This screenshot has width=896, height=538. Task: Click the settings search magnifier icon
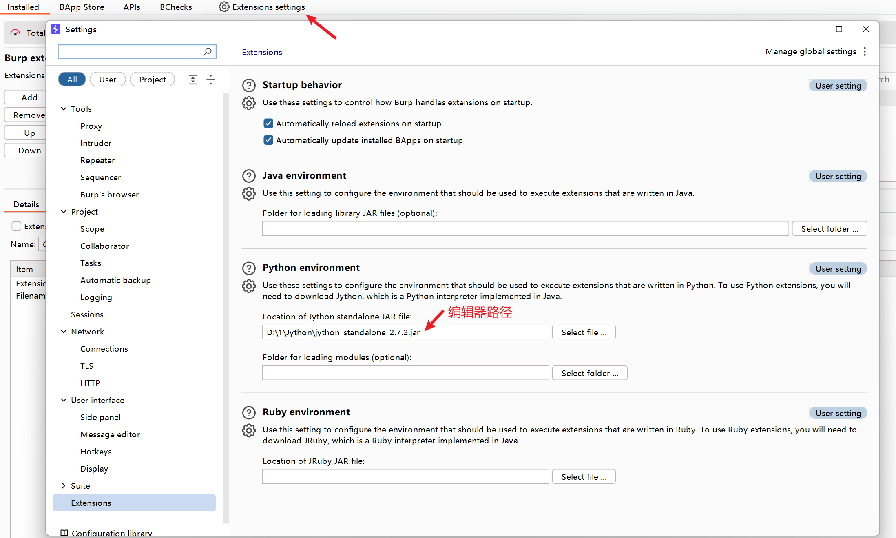(207, 52)
